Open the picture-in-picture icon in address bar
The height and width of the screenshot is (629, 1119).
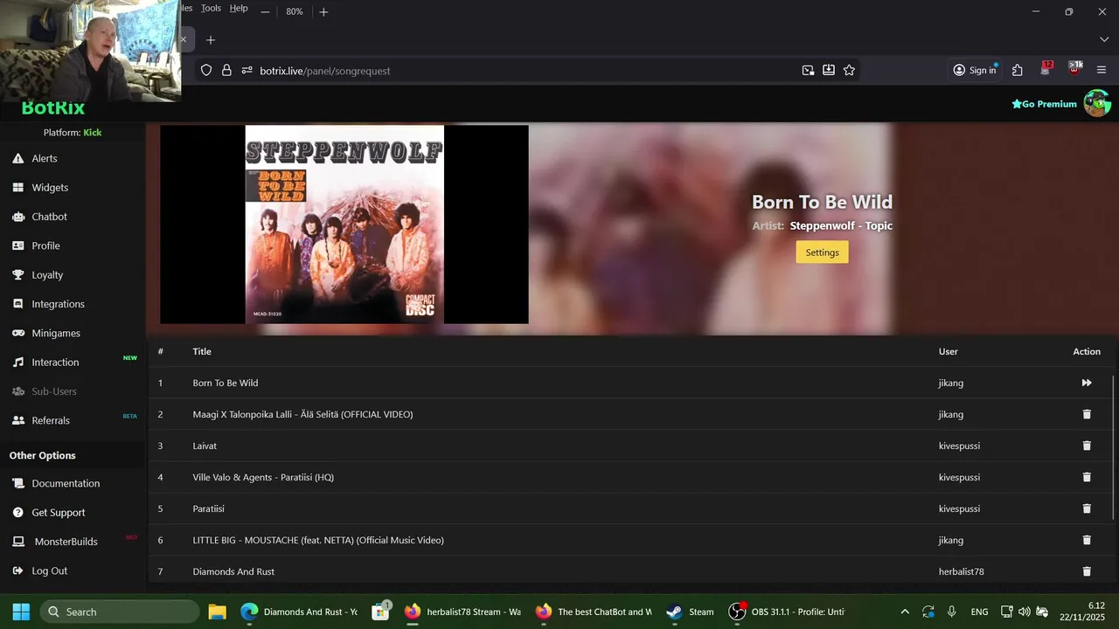(x=808, y=70)
